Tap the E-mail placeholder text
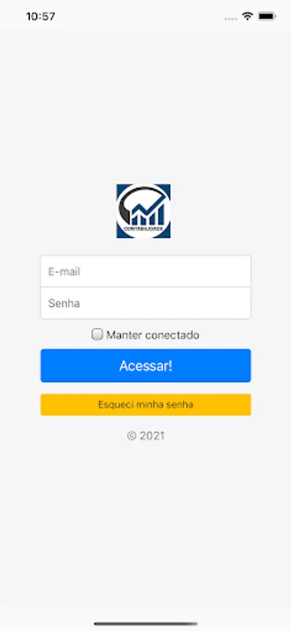 (65, 271)
